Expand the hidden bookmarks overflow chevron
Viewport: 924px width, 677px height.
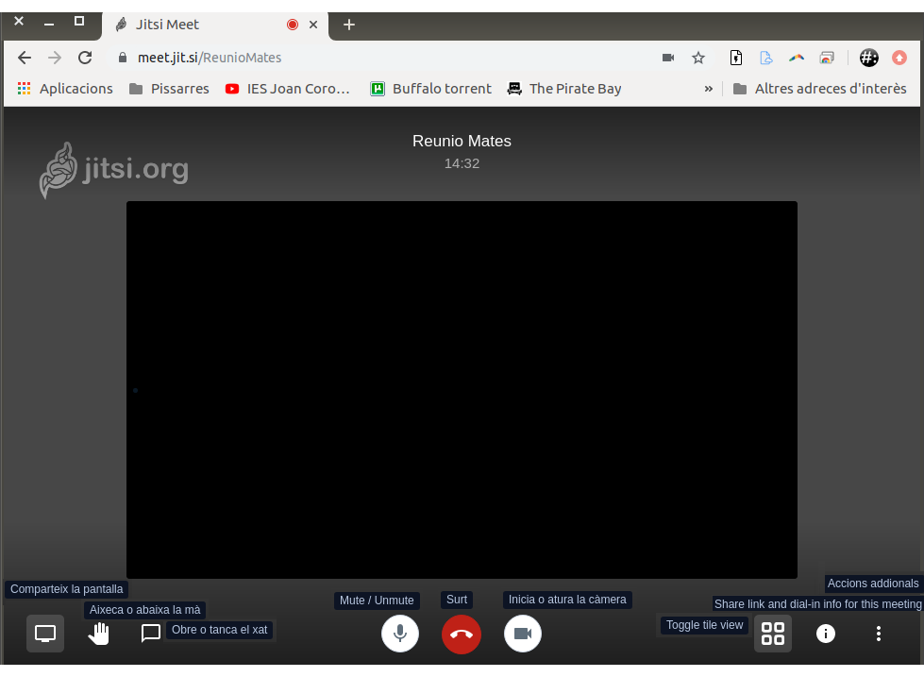[x=708, y=89]
